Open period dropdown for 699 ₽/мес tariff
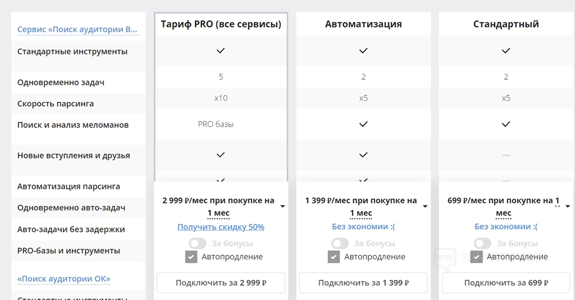This screenshot has width=575, height=300. (x=567, y=206)
